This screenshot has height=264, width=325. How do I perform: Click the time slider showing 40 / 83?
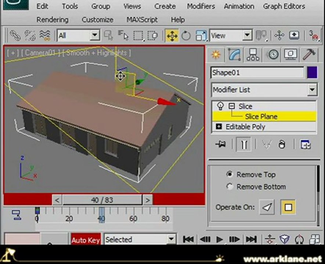point(102,200)
